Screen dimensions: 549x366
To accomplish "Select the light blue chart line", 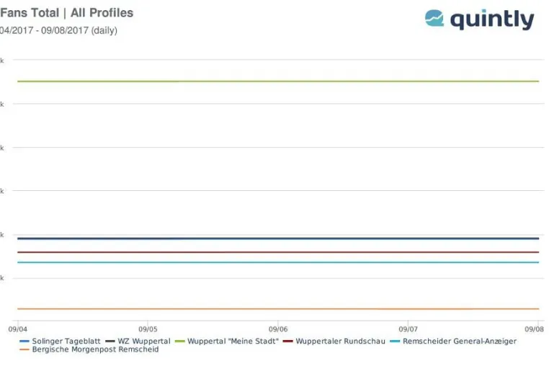I will pos(278,262).
